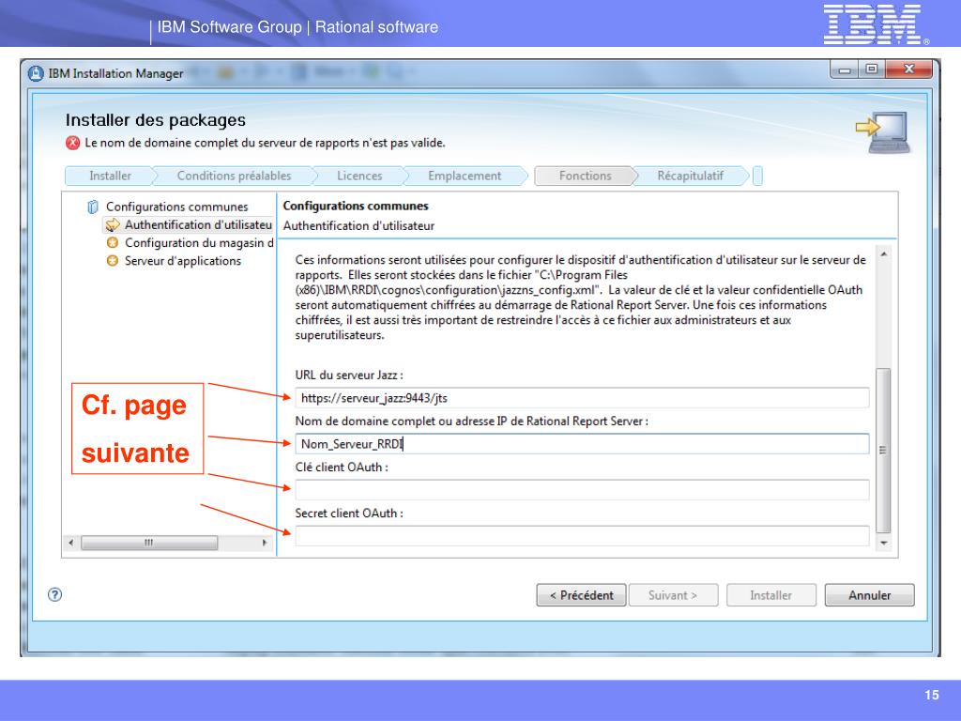
Task: Select Configurations communes tree root
Action: (176, 207)
